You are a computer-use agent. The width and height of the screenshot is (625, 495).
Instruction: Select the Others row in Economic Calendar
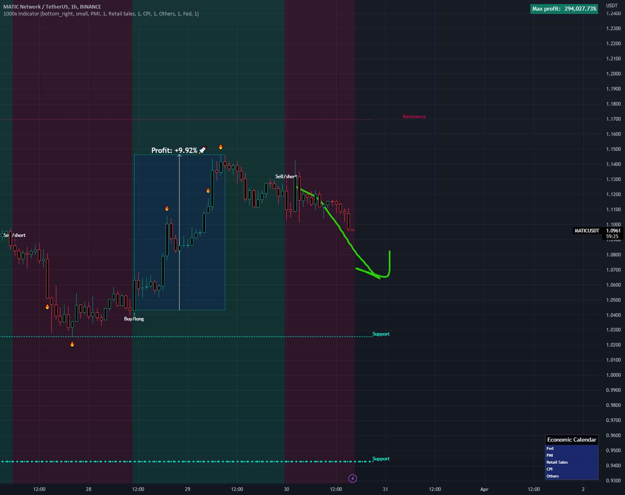click(572, 476)
